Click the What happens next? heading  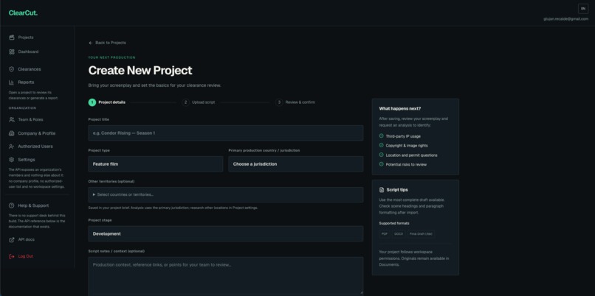[x=399, y=109]
